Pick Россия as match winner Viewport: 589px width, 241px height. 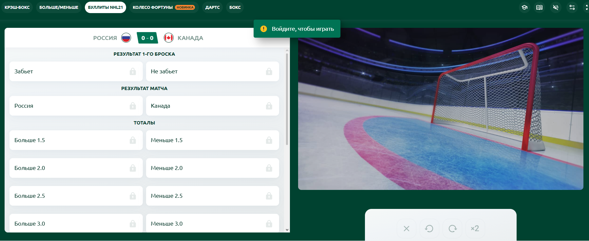click(x=76, y=106)
